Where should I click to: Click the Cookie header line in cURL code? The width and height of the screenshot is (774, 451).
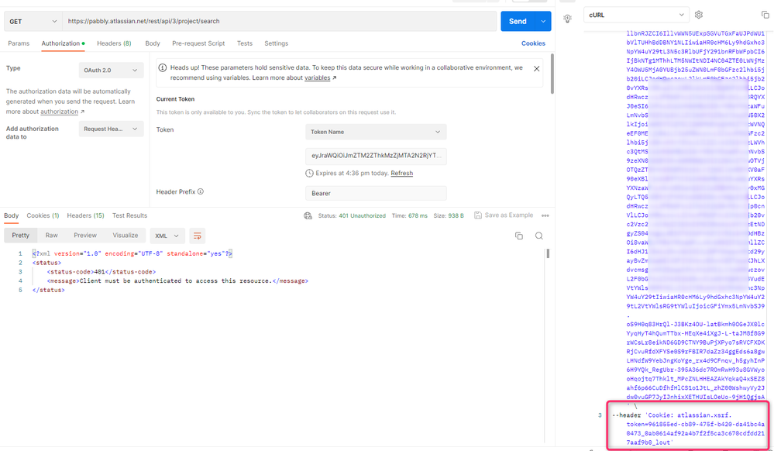(x=689, y=429)
